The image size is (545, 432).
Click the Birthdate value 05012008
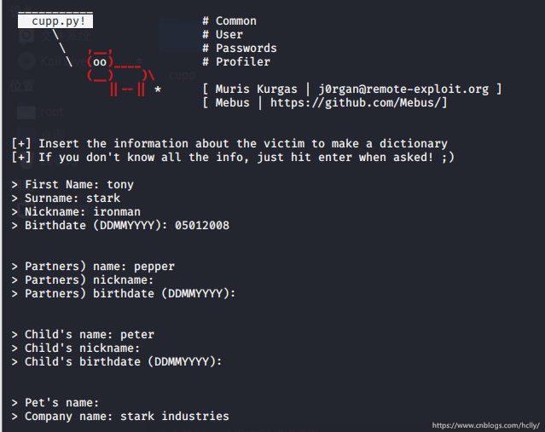pos(201,225)
